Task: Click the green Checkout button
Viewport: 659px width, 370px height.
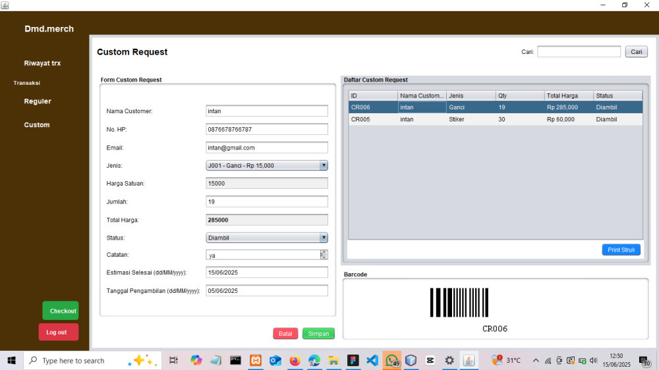Action: tap(61, 311)
